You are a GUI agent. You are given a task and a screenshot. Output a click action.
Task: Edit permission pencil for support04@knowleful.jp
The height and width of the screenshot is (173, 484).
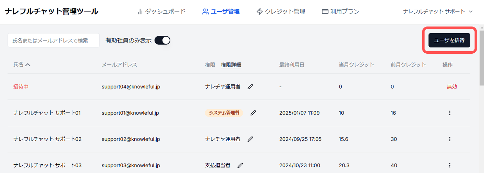pos(250,87)
